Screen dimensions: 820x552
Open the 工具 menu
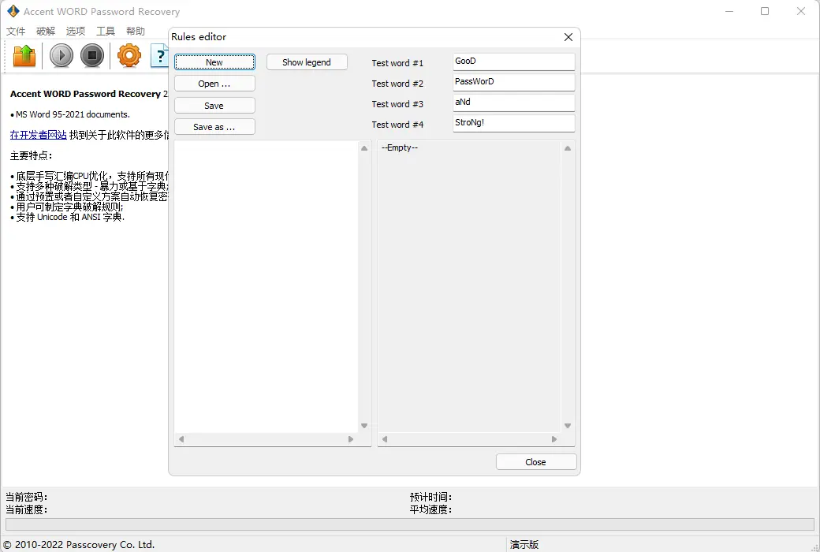click(x=105, y=32)
